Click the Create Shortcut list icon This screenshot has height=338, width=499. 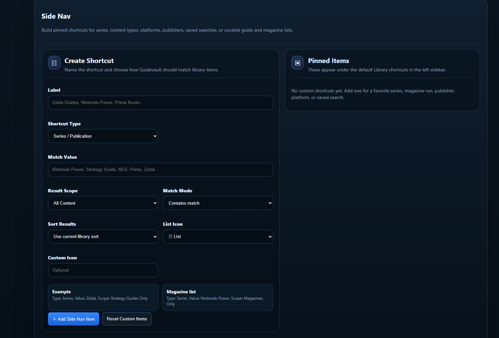[54, 63]
